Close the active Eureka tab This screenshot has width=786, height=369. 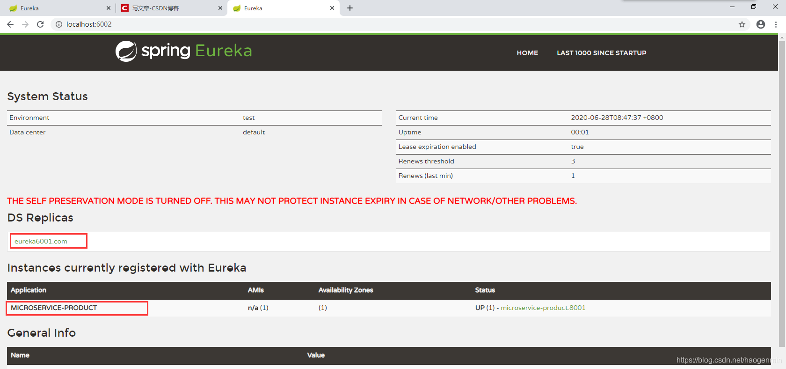click(x=332, y=8)
